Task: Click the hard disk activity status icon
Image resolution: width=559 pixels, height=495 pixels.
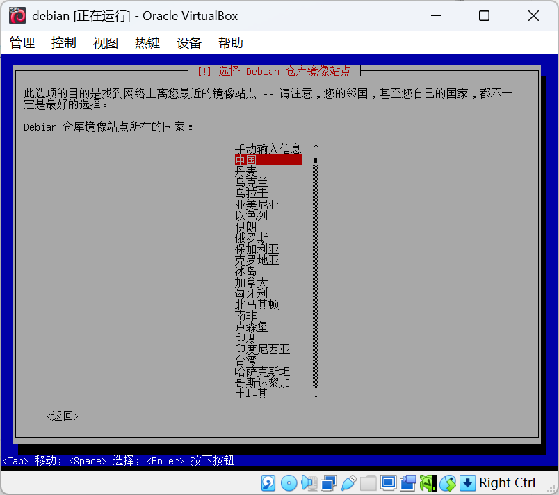Action: point(268,483)
